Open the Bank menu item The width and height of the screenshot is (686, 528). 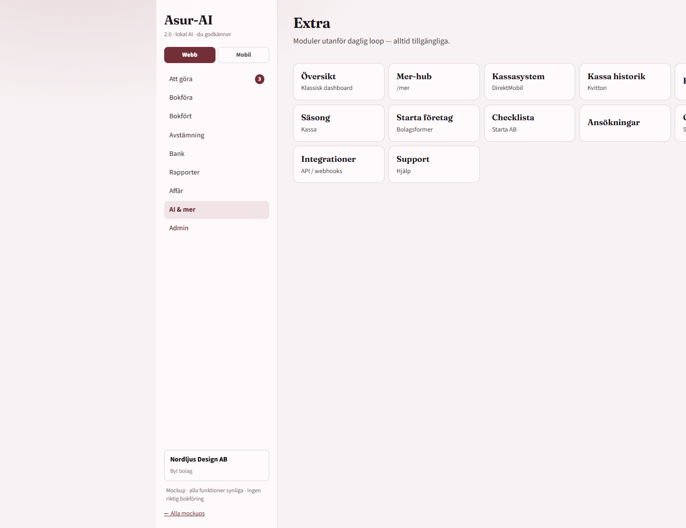[x=216, y=154]
